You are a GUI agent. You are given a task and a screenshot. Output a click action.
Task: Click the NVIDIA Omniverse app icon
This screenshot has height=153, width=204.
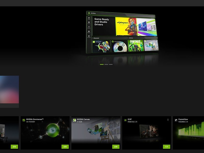pos(24,120)
